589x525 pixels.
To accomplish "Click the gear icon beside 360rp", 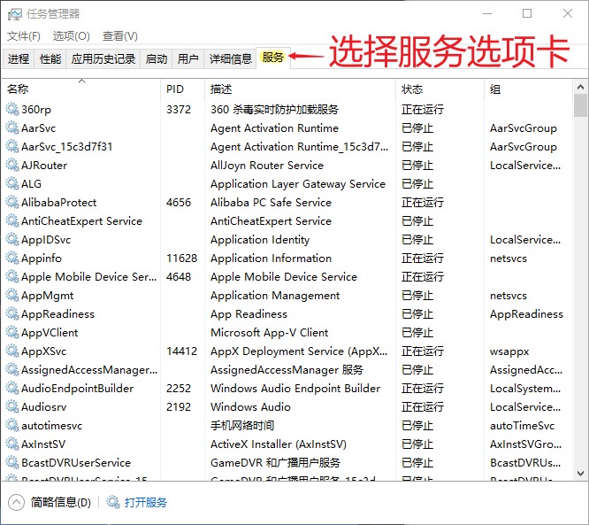I will click(12, 109).
